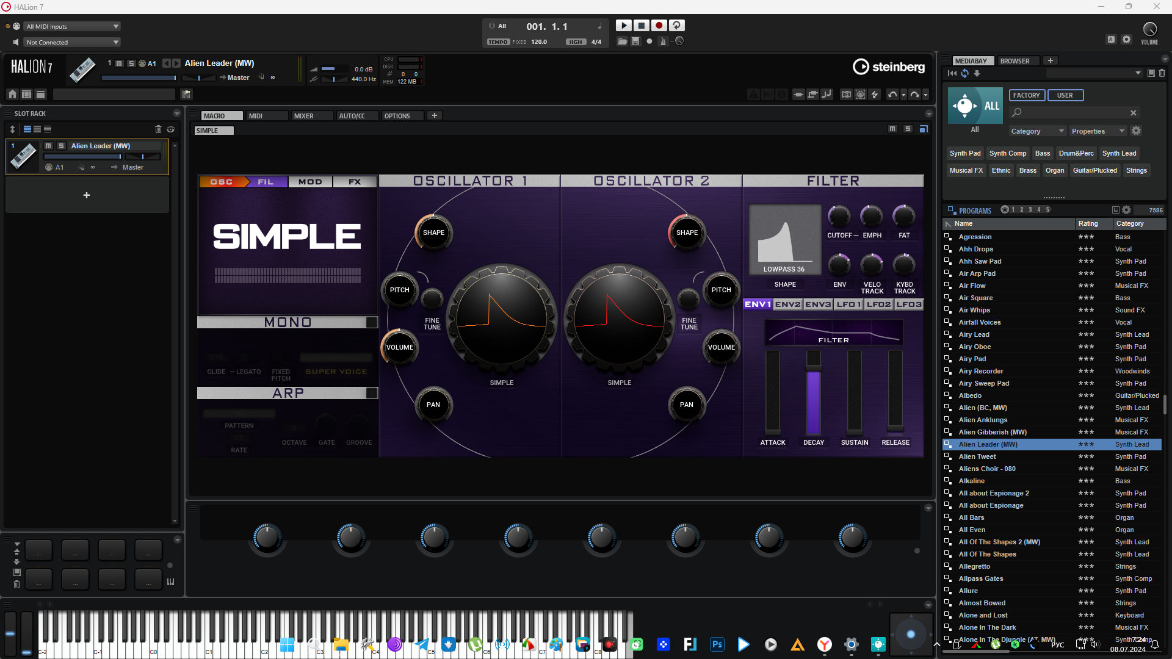This screenshot has height=659, width=1172.
Task: Click the CUTOFF filter knob
Action: pyautogui.click(x=839, y=216)
